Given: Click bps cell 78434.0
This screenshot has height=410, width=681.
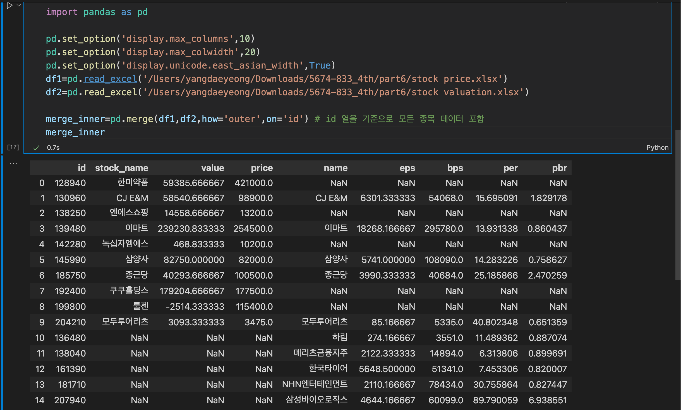Looking at the screenshot, I should (x=446, y=385).
